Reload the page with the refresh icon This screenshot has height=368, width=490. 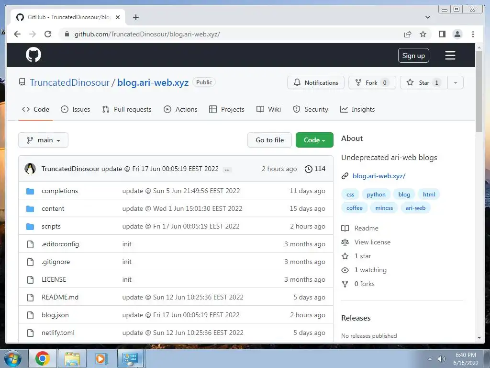coord(48,34)
